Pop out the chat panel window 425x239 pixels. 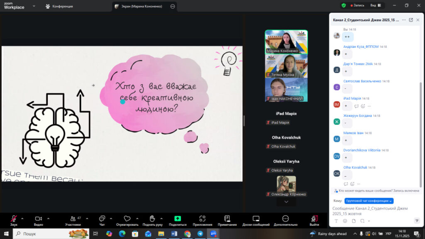coord(411,20)
